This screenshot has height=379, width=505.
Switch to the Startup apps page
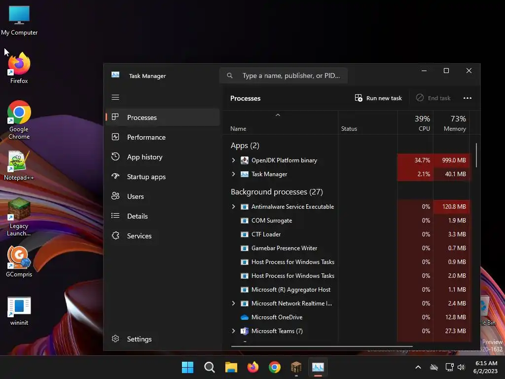163,176
